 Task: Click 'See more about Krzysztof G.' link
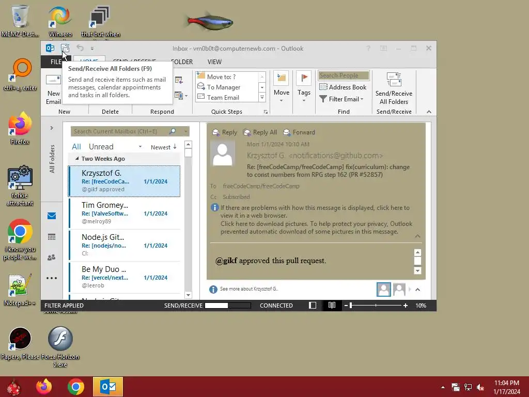click(249, 289)
